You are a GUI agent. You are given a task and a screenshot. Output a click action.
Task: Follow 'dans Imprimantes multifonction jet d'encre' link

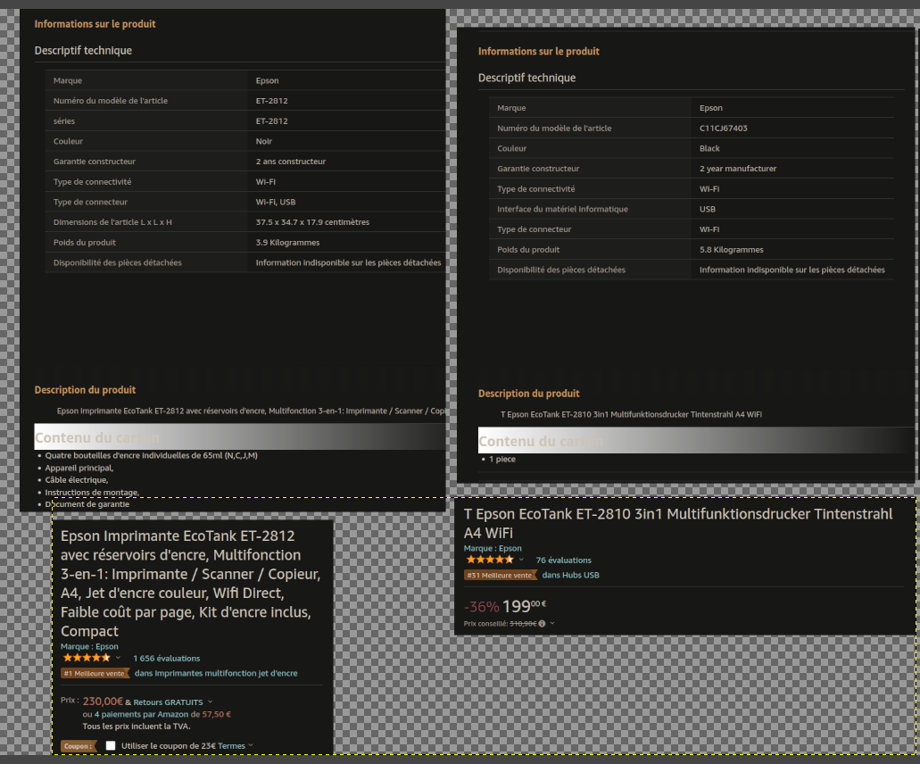point(216,673)
